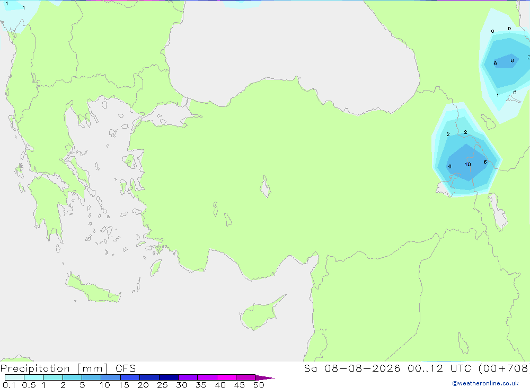Pick the violet 30–35 legend swatch
The height and width of the screenshot is (388, 530).
[188, 377]
